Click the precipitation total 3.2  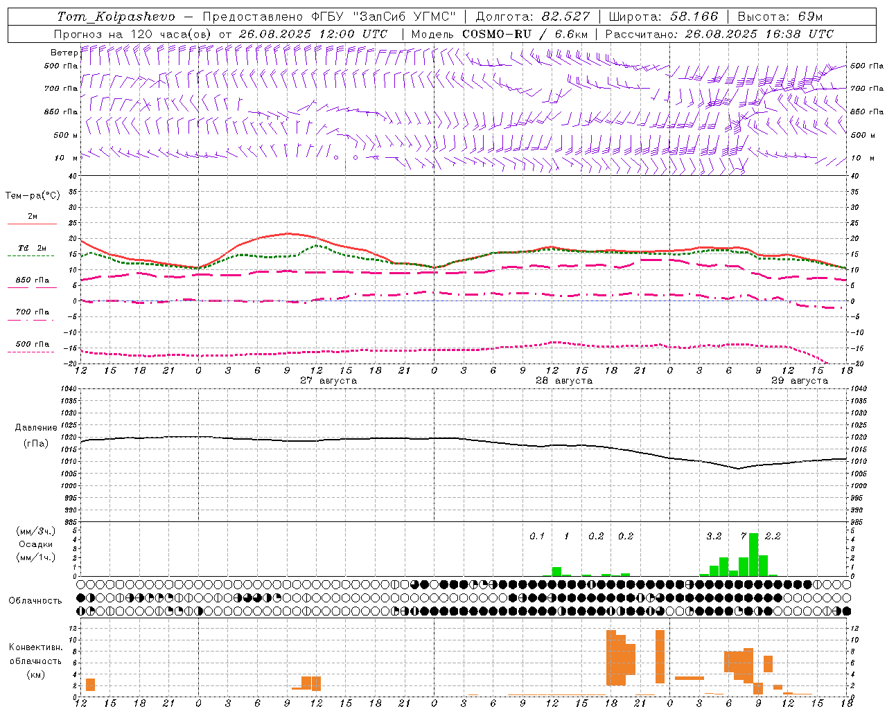[714, 537]
